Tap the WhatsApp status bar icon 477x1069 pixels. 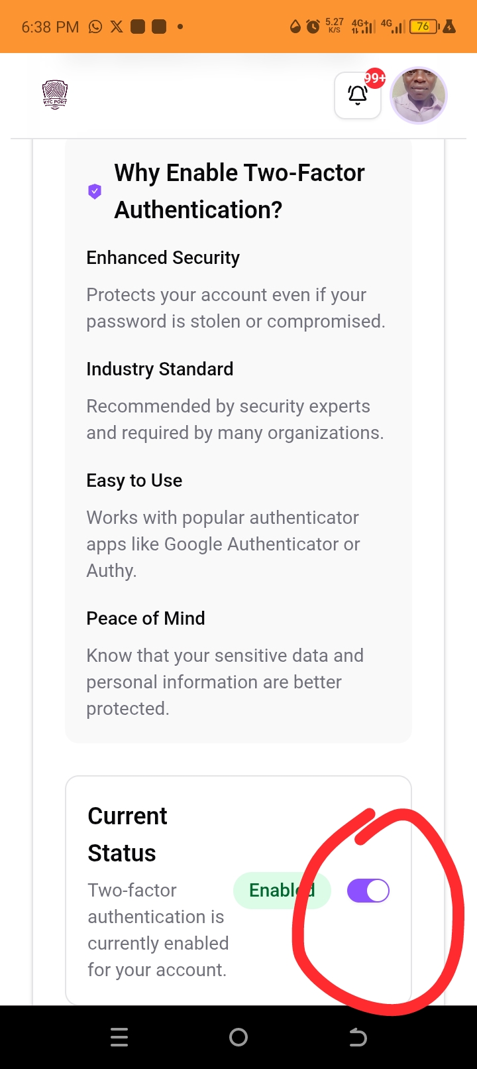(95, 27)
